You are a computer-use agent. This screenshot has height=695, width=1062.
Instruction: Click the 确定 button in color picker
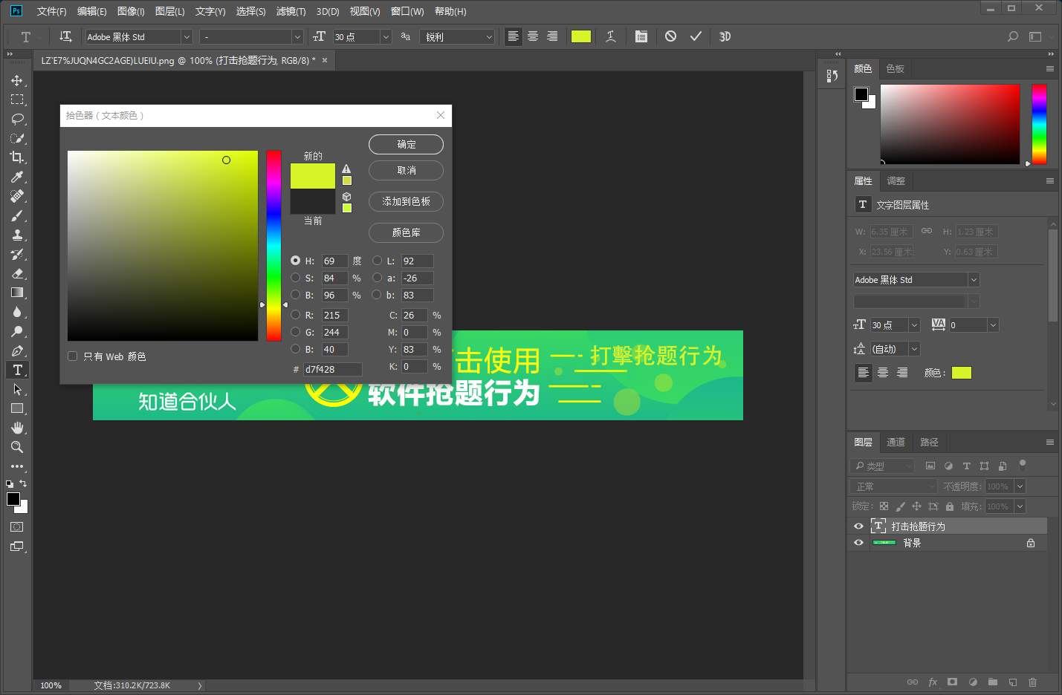coord(406,144)
